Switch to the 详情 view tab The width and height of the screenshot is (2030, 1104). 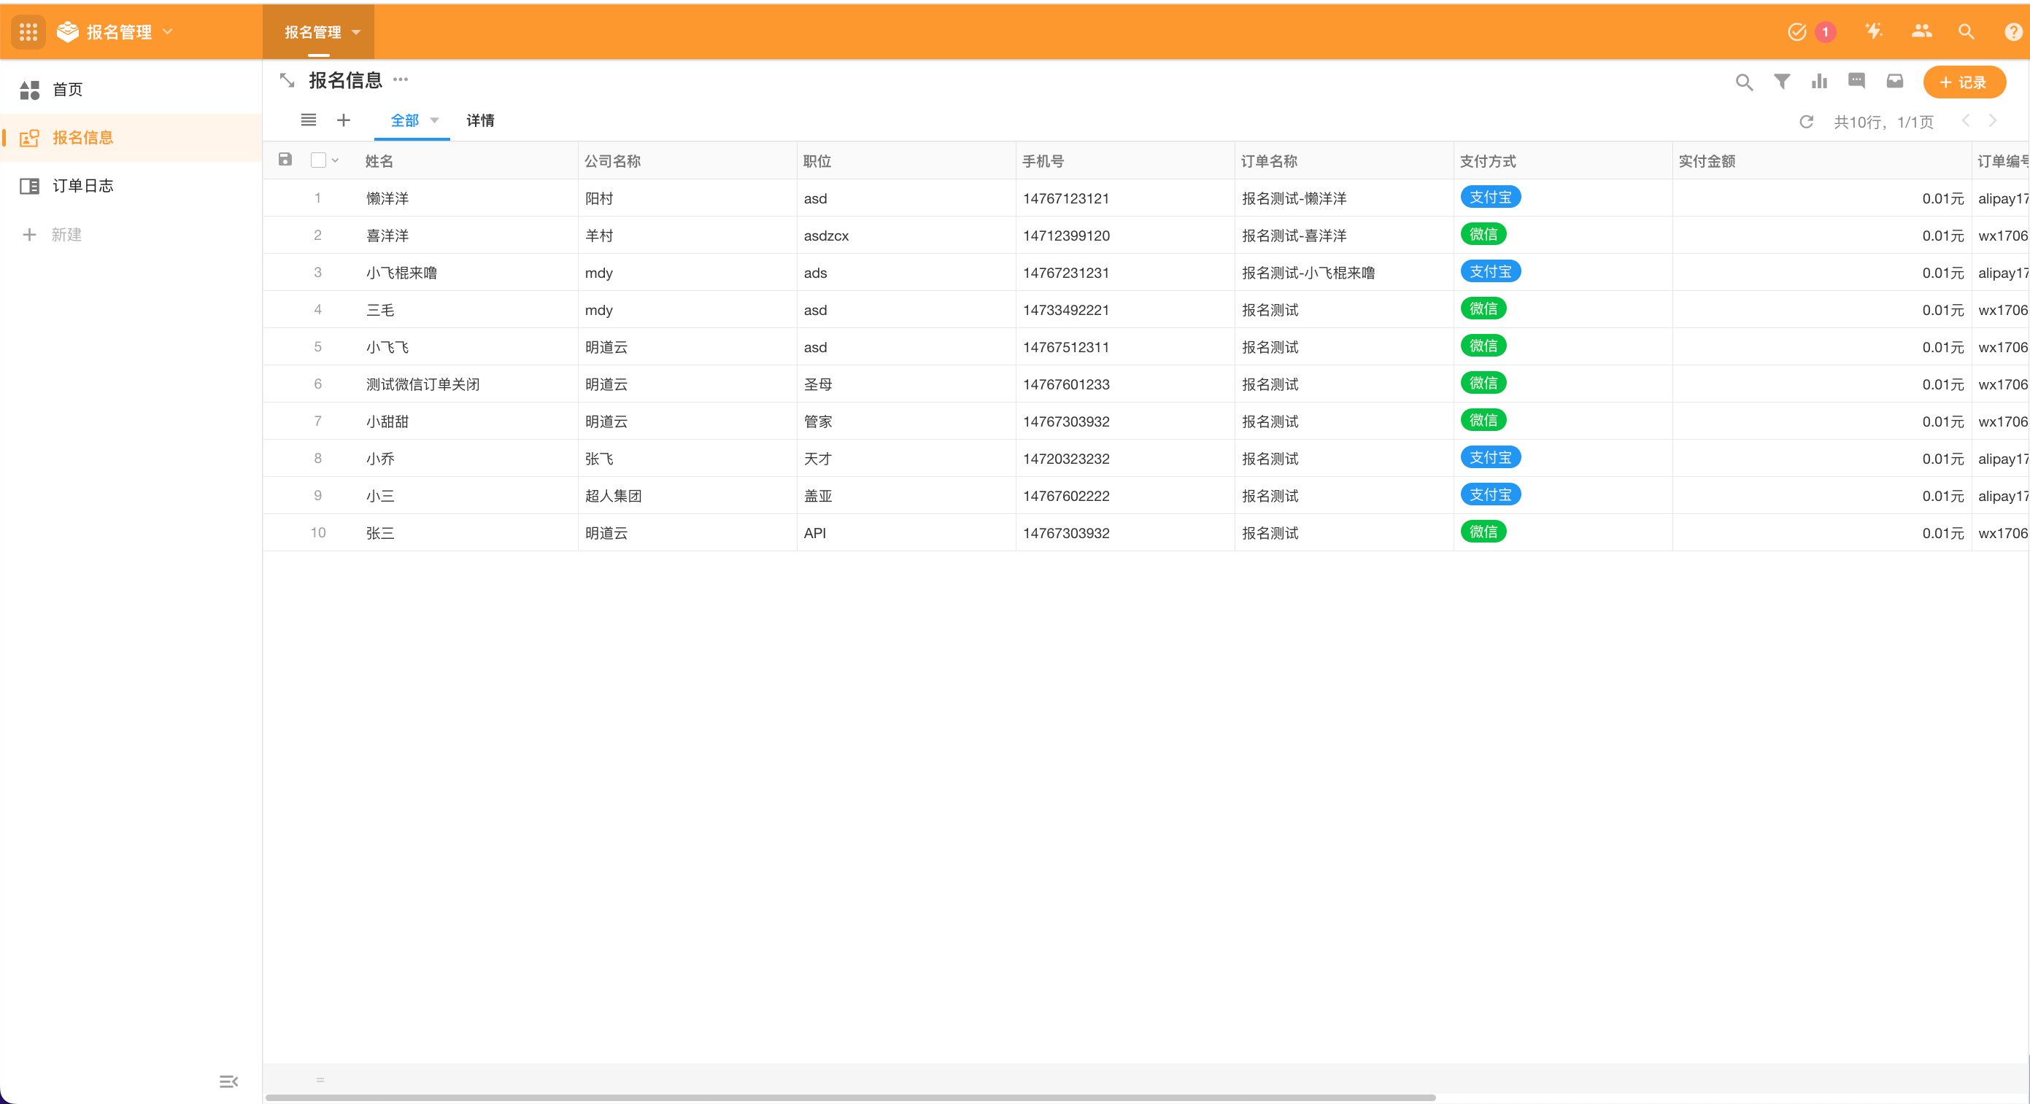[480, 120]
